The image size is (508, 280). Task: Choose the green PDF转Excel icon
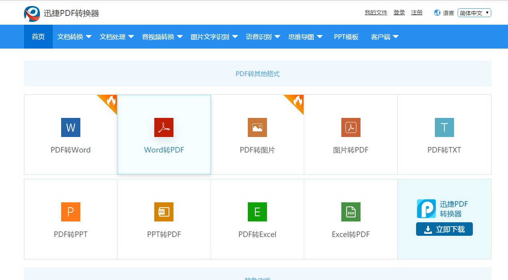[x=257, y=212]
